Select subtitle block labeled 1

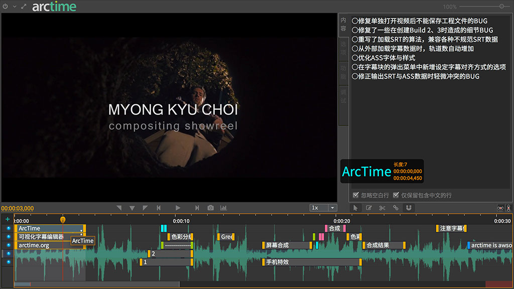(166, 262)
